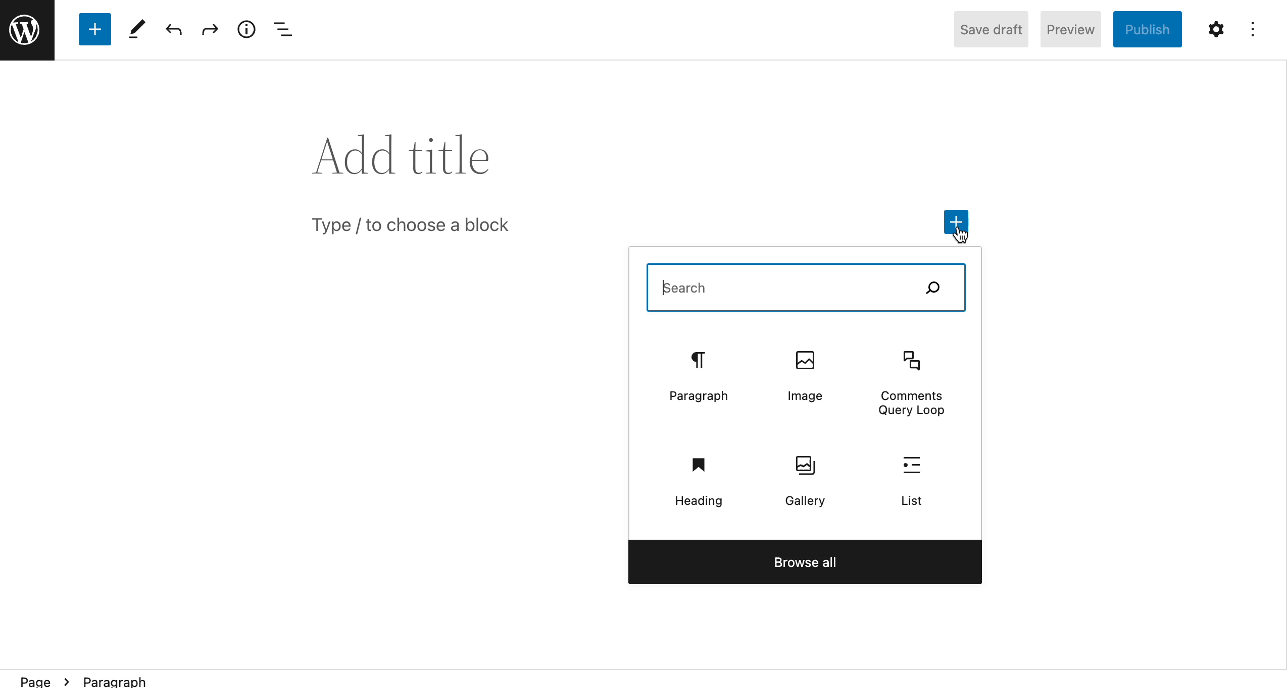Insert a Gallery block
Viewport: 1287px width, 688px height.
click(x=805, y=481)
